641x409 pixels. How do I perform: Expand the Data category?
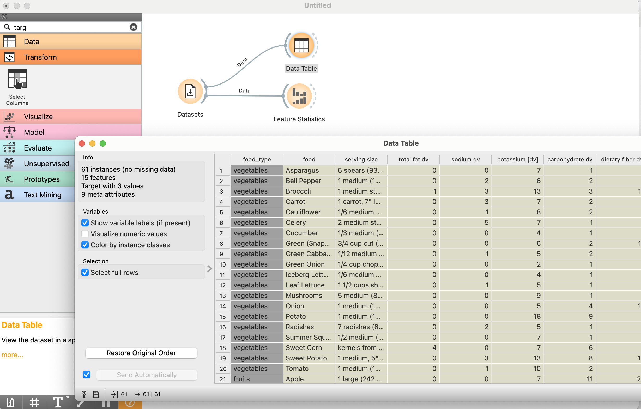point(71,41)
